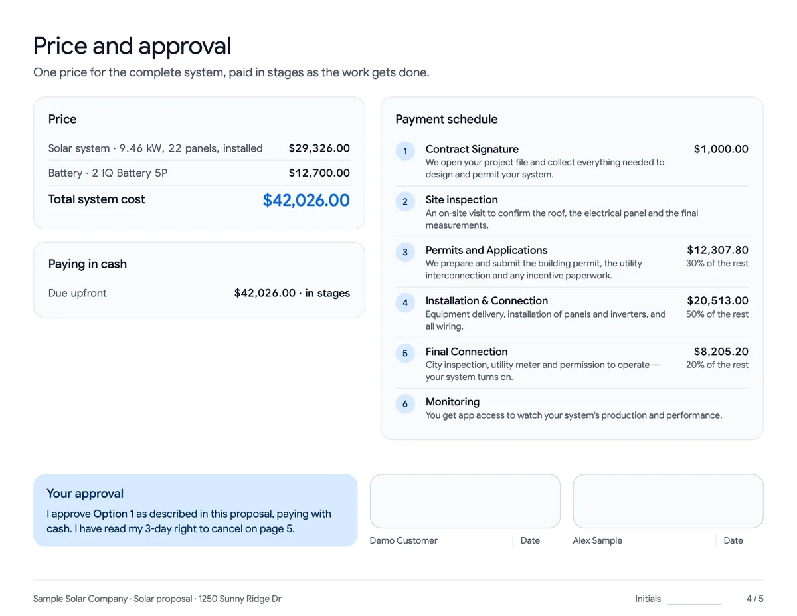Click the step 2 number badge
The height and width of the screenshot is (616, 797).
[405, 201]
